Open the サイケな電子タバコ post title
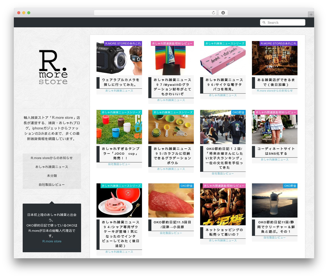This screenshot has width=328, height=278. [x=224, y=85]
